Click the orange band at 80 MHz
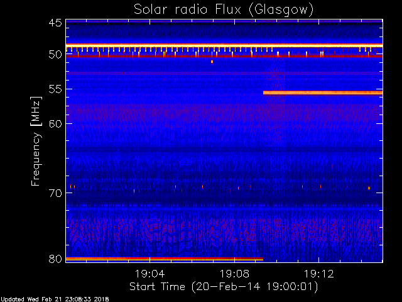This screenshot has width=402, height=302. coord(165,259)
